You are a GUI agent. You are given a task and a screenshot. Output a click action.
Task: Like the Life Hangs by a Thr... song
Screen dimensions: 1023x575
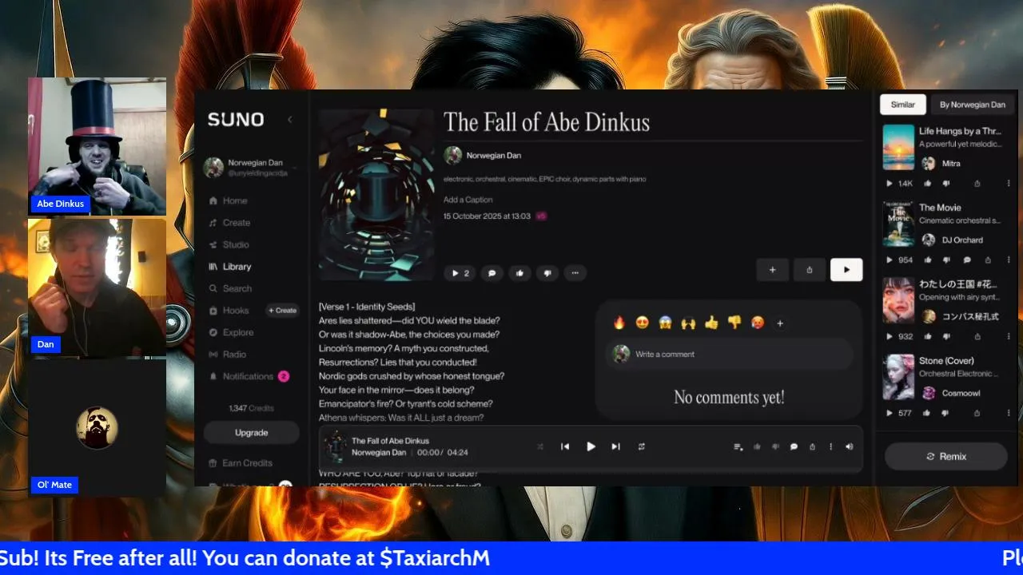pos(929,184)
